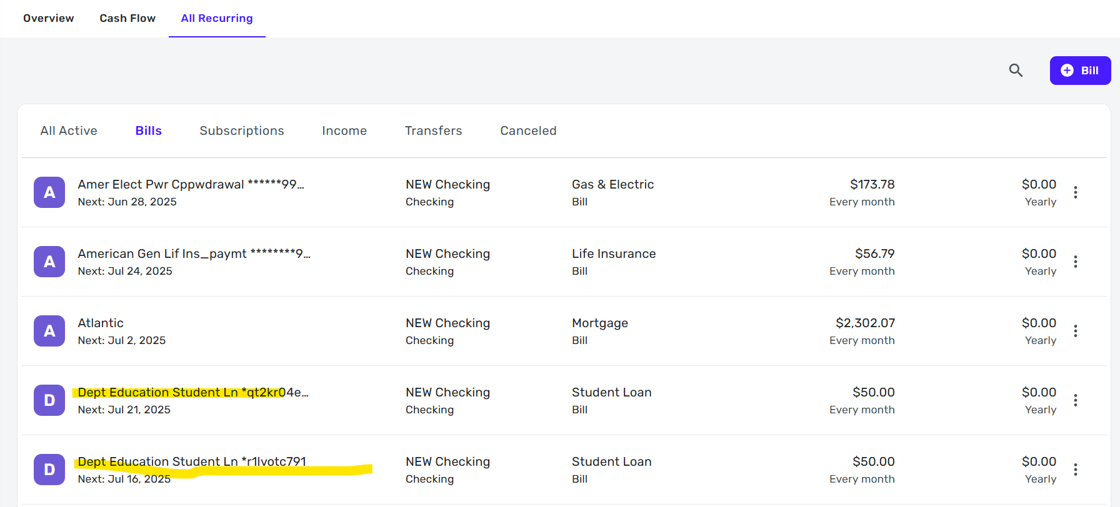1120x507 pixels.
Task: View the Transfers filter tab
Action: [433, 130]
